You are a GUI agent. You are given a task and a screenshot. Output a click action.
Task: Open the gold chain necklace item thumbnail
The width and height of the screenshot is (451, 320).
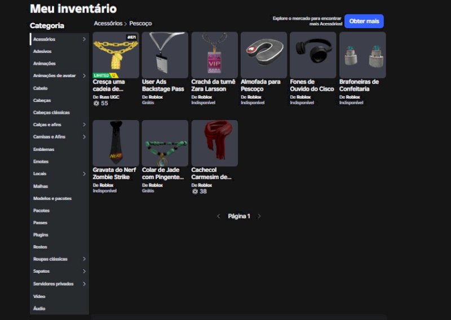116,55
